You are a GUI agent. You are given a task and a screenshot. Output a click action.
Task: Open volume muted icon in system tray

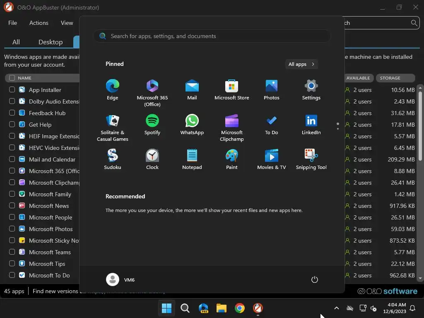click(373, 308)
